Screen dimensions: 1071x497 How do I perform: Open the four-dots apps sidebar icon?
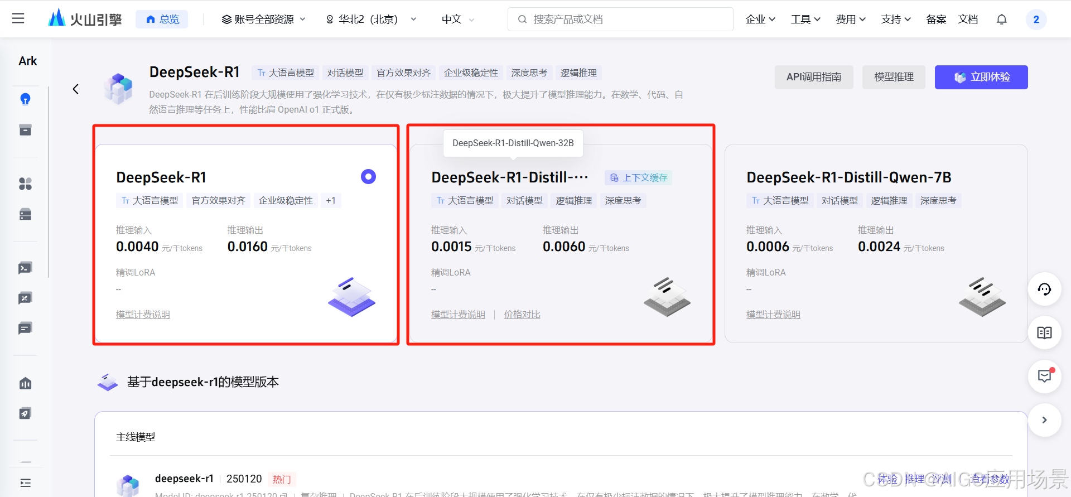[25, 184]
